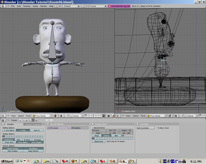
Task: Click the draw type icon beside Pose Mode
Action: [55, 116]
